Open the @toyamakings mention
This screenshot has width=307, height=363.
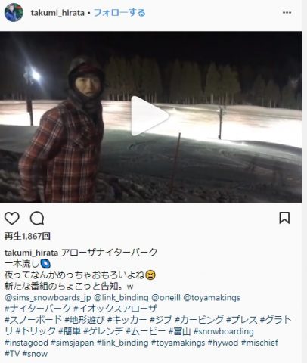[x=212, y=298]
